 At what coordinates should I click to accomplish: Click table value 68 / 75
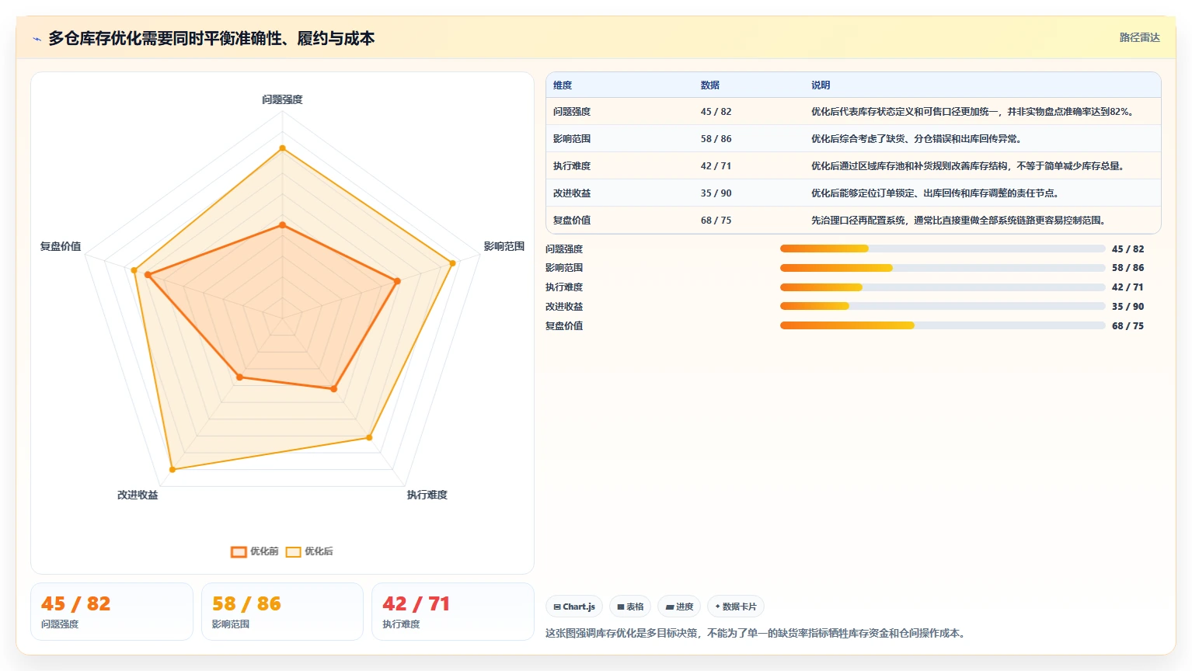(x=716, y=221)
